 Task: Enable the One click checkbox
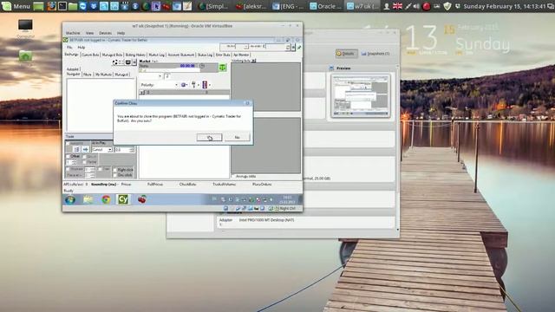click(x=115, y=175)
